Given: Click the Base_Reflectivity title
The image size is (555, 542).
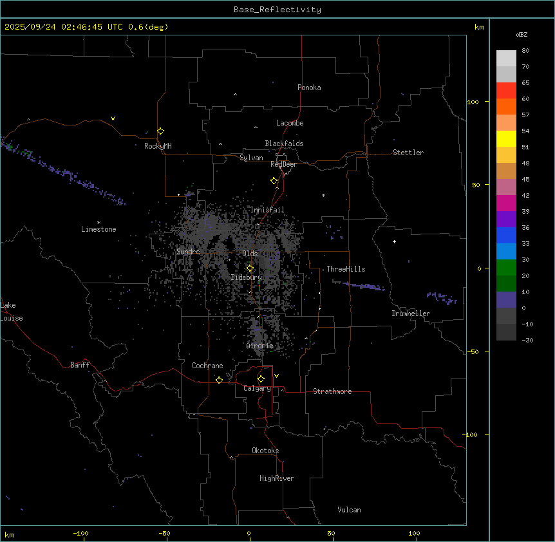Looking at the screenshot, I should pos(277,10).
